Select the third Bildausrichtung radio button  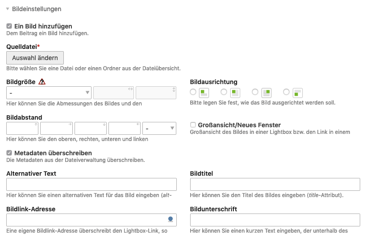(255, 92)
